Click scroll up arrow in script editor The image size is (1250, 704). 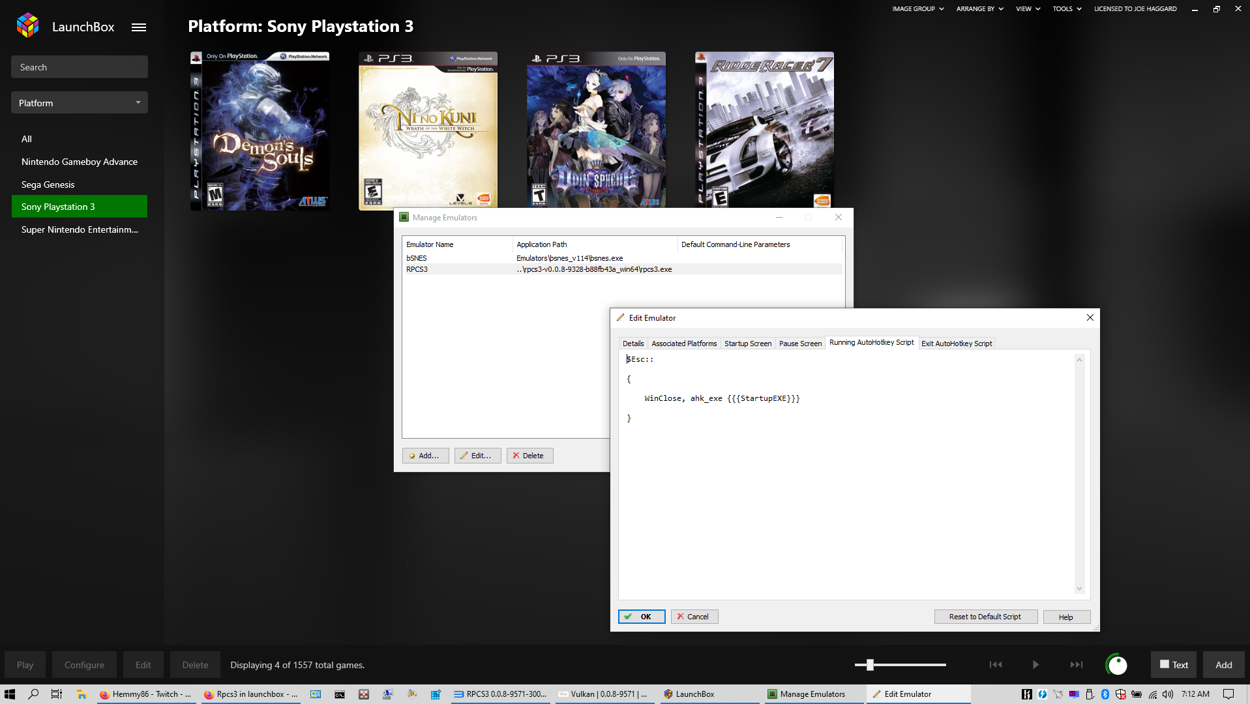coord(1079,360)
